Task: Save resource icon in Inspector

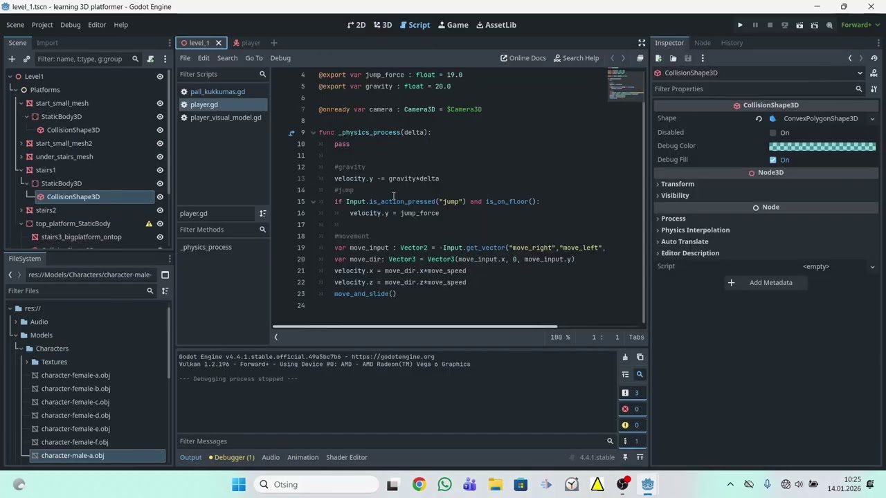Action: (x=687, y=58)
